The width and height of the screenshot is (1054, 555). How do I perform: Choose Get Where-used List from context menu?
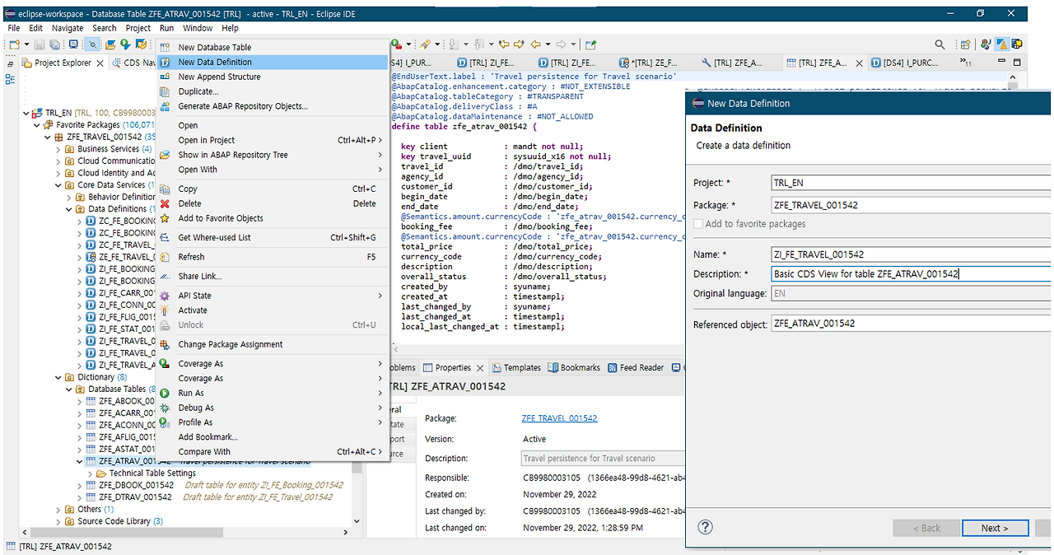point(214,238)
